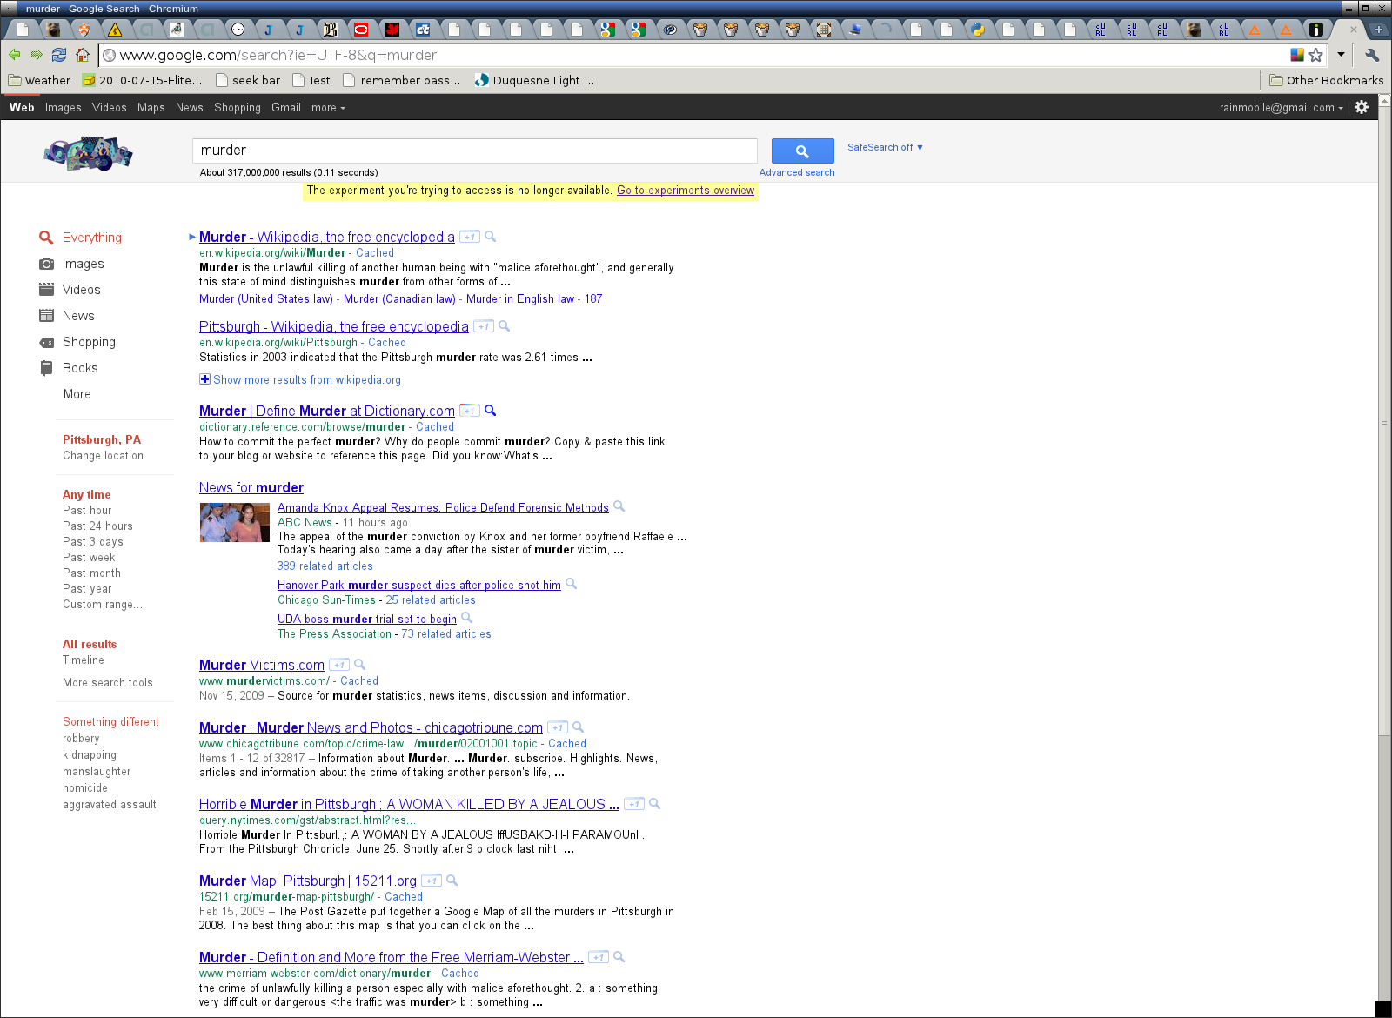Click preview magnifier for Murder Victims.com result

359,665
